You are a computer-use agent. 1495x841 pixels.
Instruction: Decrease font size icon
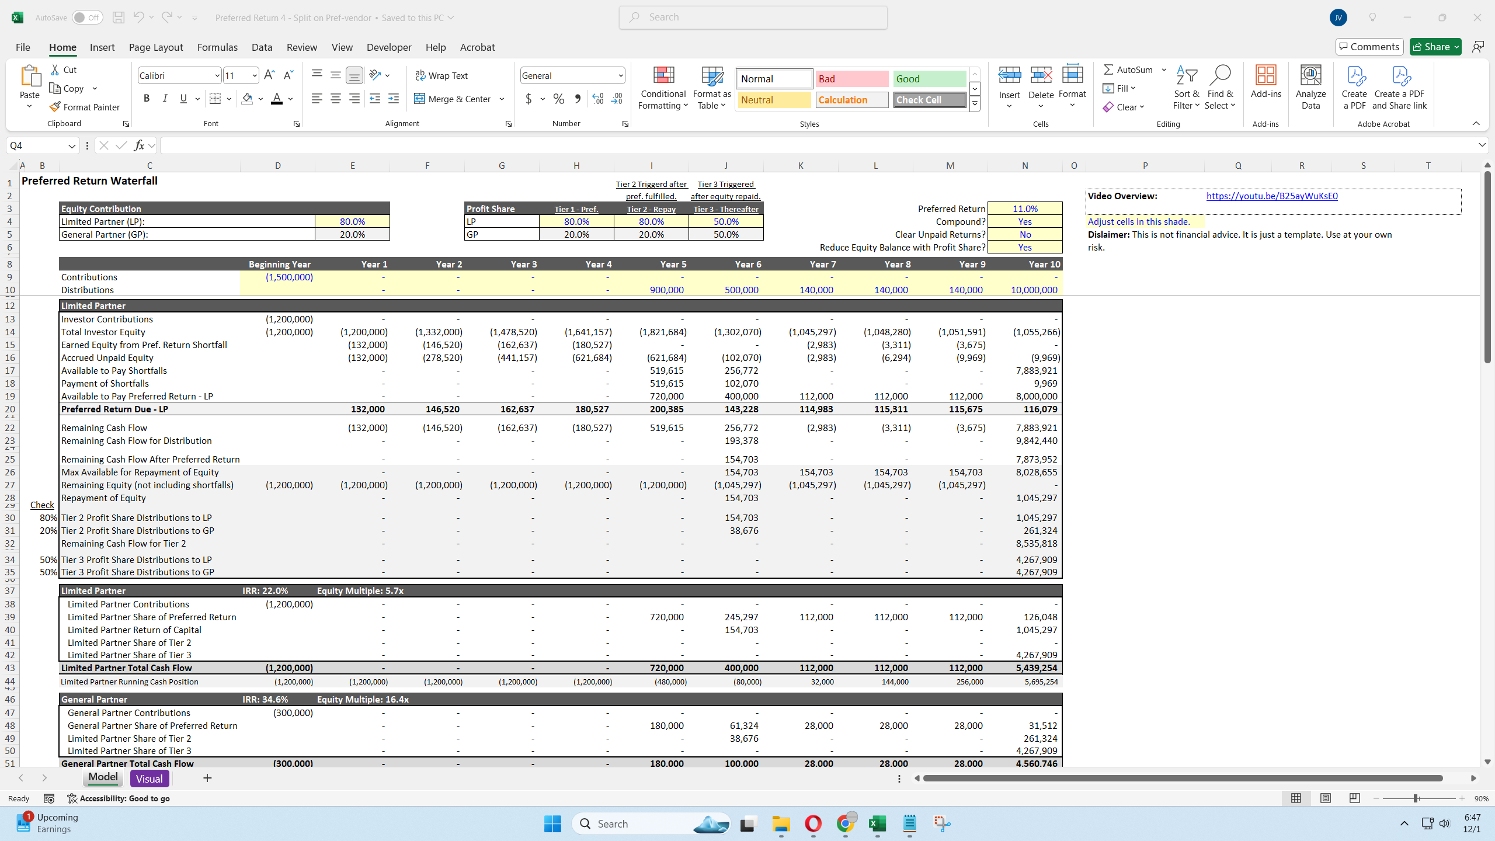click(x=288, y=75)
